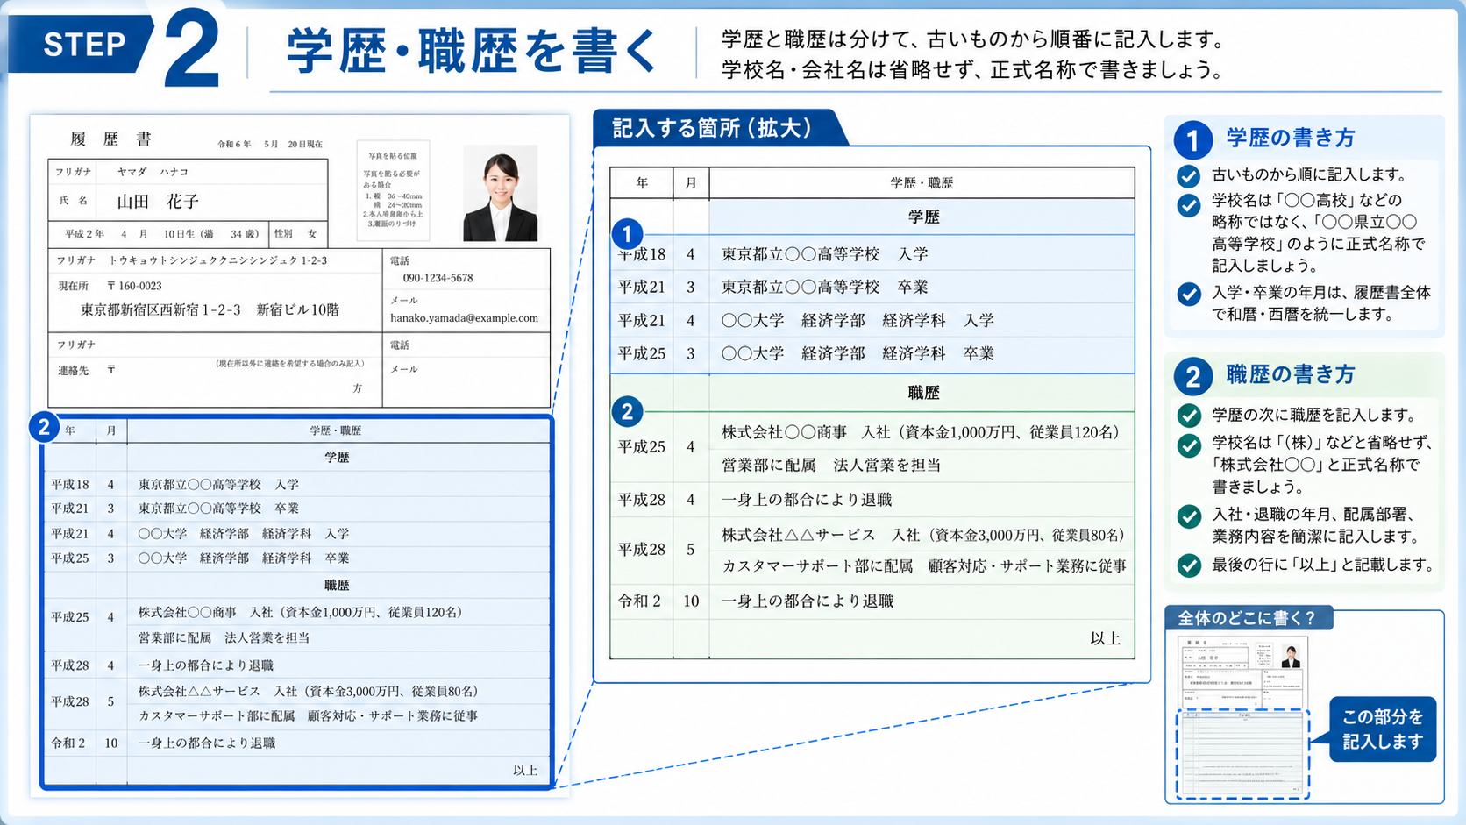
Task: Click the 学歴の書き方 heading
Action: 1291,138
